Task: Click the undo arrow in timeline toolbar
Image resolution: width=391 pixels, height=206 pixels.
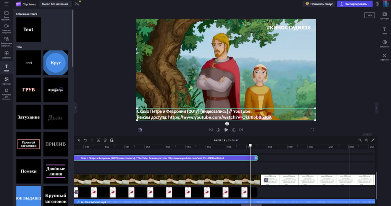Action: tap(86, 140)
